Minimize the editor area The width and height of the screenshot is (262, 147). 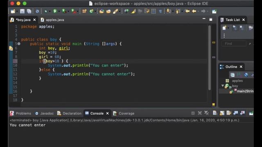(204, 19)
